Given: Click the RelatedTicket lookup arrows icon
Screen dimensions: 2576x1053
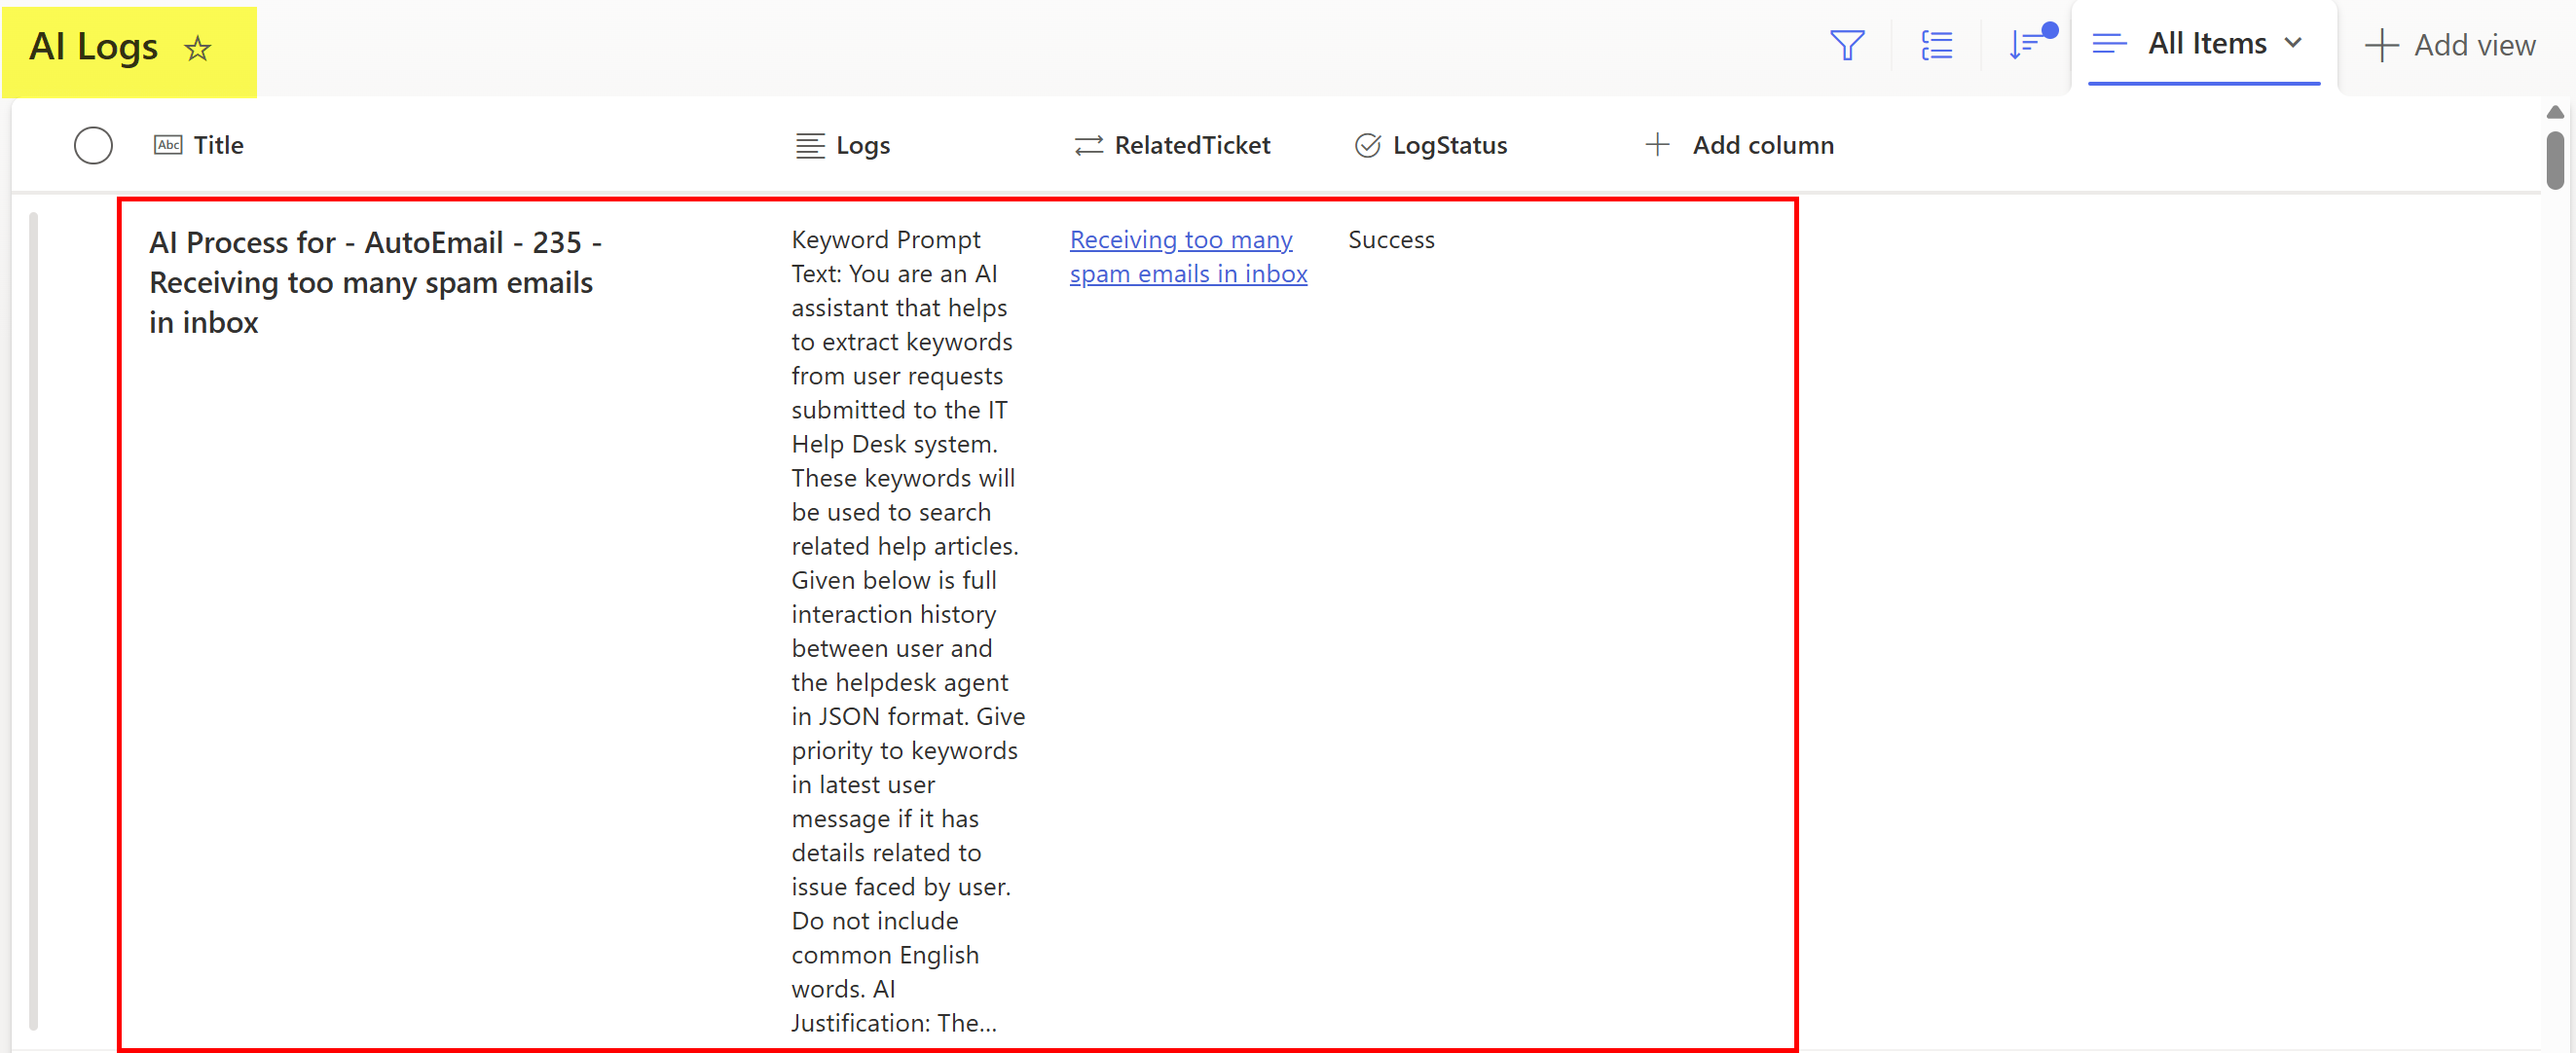Looking at the screenshot, I should pyautogui.click(x=1088, y=146).
